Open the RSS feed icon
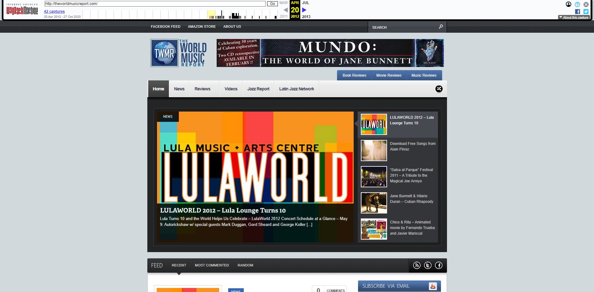The width and height of the screenshot is (594, 292). click(x=417, y=265)
